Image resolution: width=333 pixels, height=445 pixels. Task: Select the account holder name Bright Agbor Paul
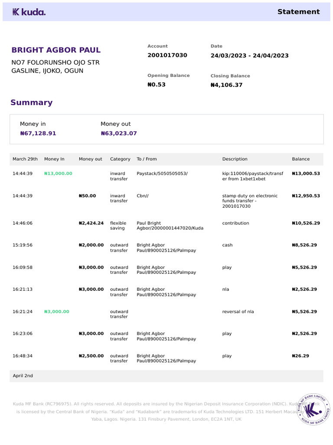click(56, 50)
